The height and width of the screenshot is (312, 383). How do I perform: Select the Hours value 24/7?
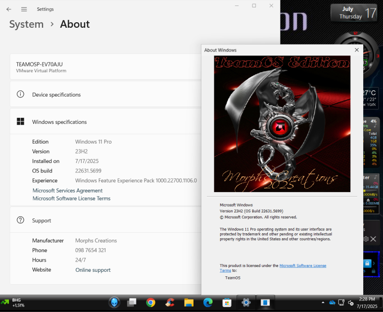tap(81, 260)
